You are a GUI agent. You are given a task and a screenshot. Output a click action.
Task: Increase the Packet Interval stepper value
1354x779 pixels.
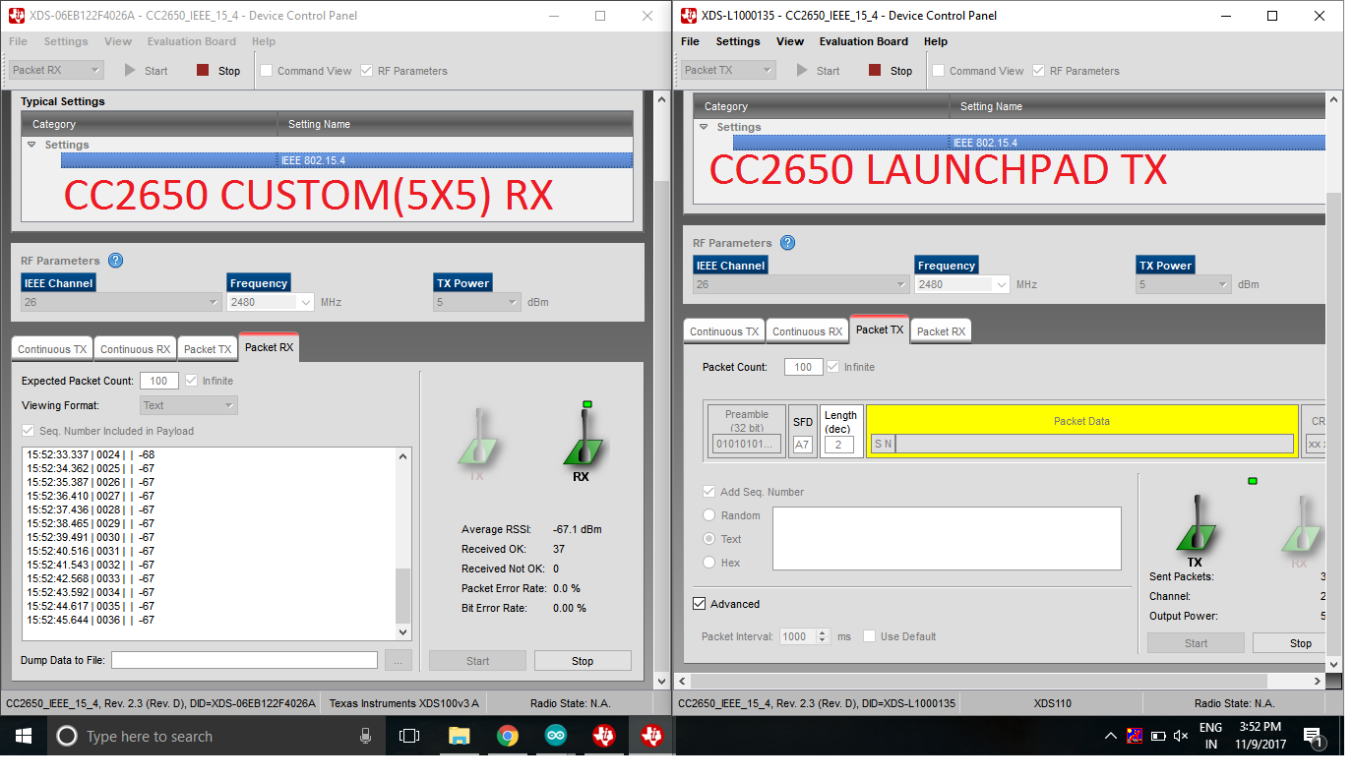(x=824, y=632)
